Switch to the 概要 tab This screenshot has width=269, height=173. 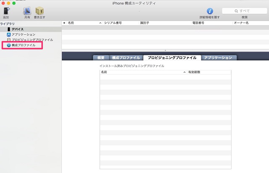coord(101,58)
